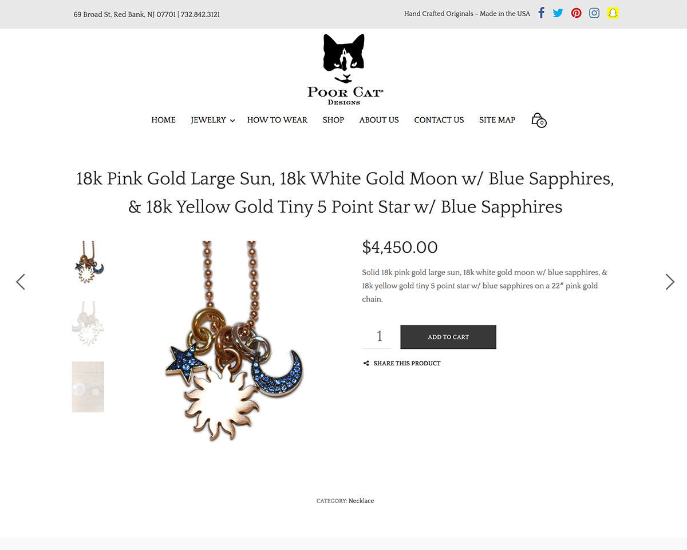687x550 pixels.
Task: Go to next product with right arrow
Action: [x=670, y=282]
